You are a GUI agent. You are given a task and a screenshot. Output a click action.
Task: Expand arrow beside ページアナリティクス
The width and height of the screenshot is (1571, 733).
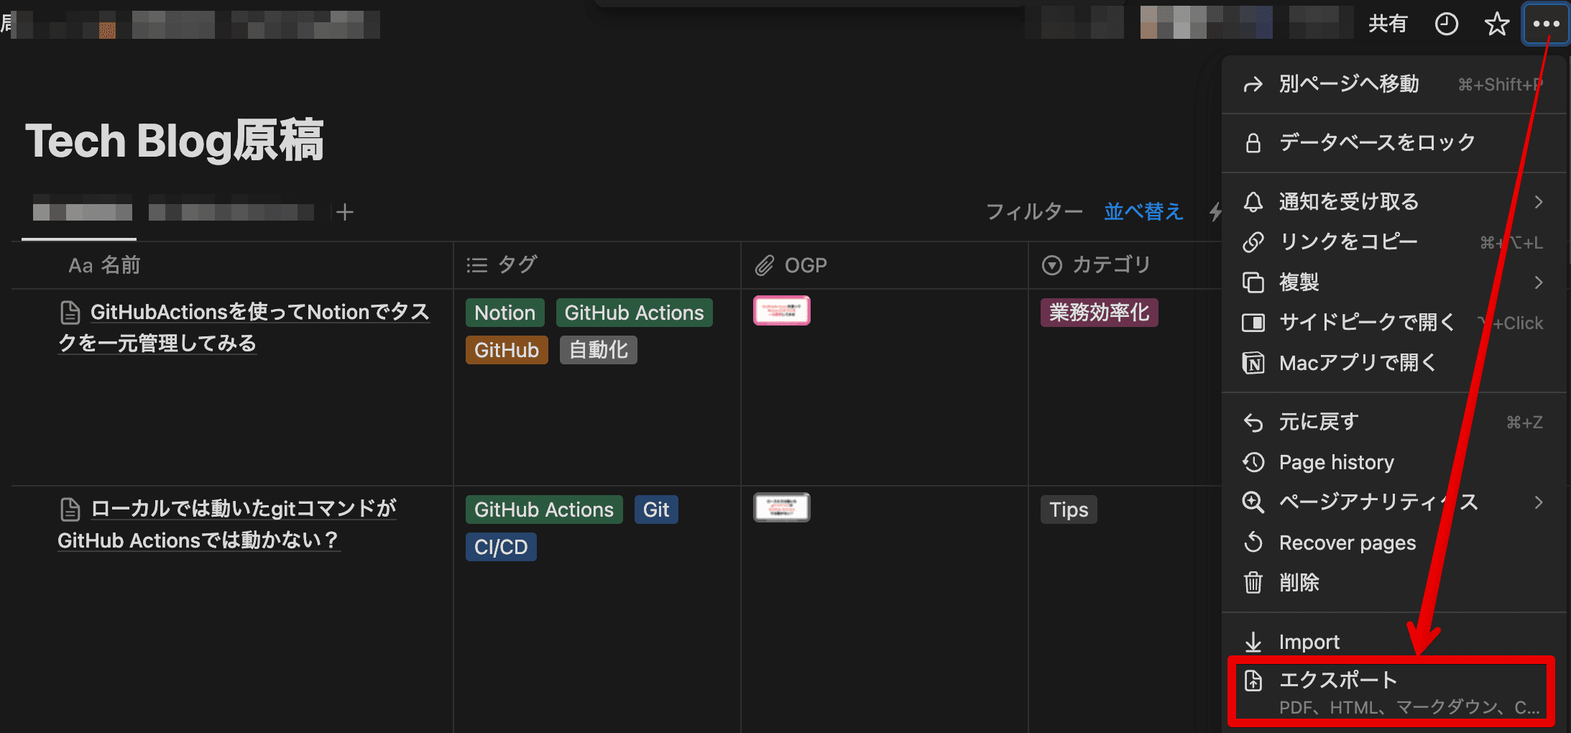click(x=1538, y=502)
